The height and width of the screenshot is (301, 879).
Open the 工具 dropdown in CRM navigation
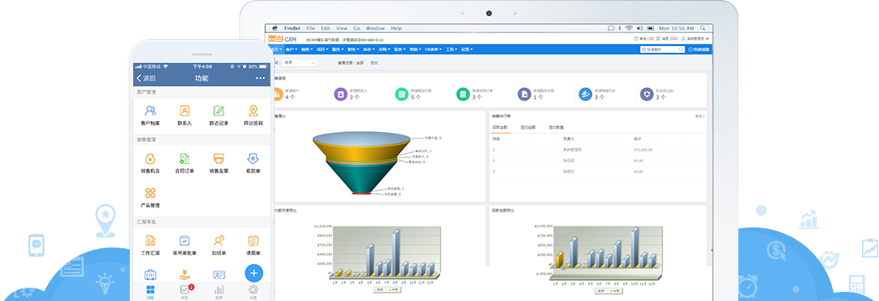pos(451,49)
